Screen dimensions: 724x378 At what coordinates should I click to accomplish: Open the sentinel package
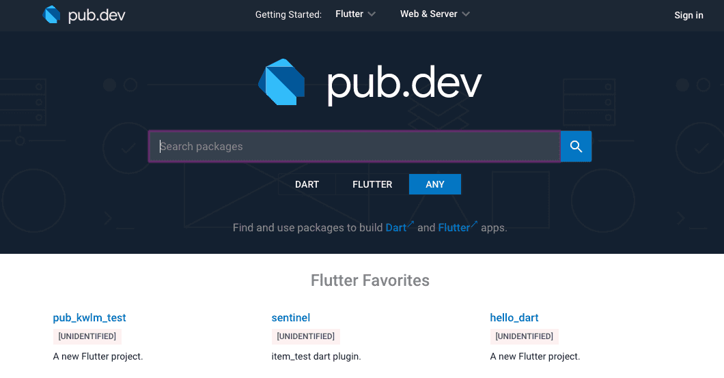[291, 317]
